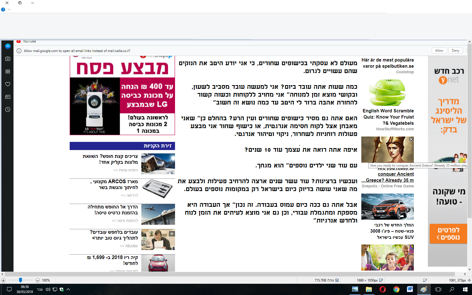Click Allow on the mail handler prompt

pyautogui.click(x=439, y=51)
